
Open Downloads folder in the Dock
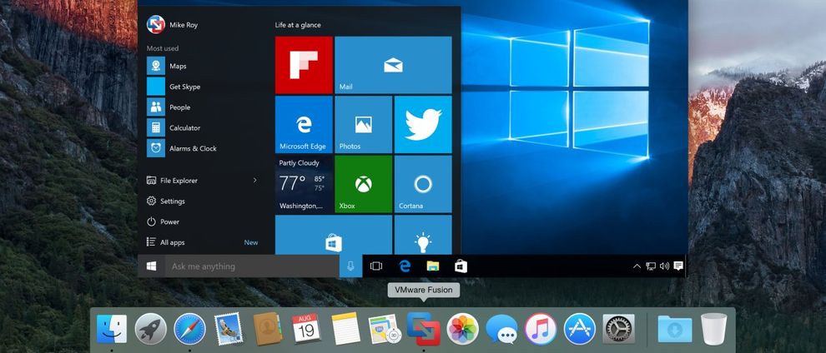tap(675, 329)
